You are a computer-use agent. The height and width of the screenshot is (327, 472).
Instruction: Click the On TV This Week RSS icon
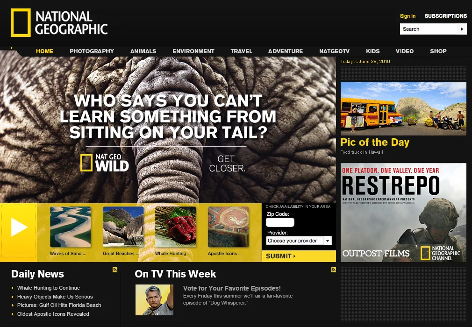click(x=334, y=270)
